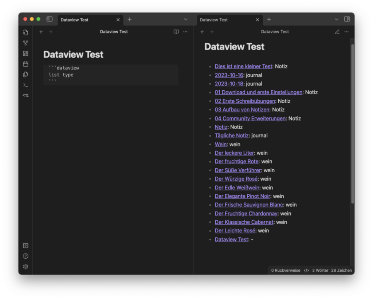Select left pane Dataview Test tab
Viewport: 373px width, 299px height.
point(91,20)
